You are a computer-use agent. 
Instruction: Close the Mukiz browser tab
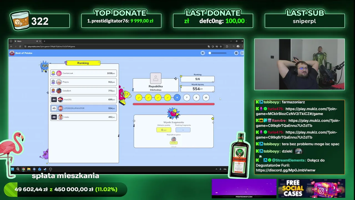point(40,41)
